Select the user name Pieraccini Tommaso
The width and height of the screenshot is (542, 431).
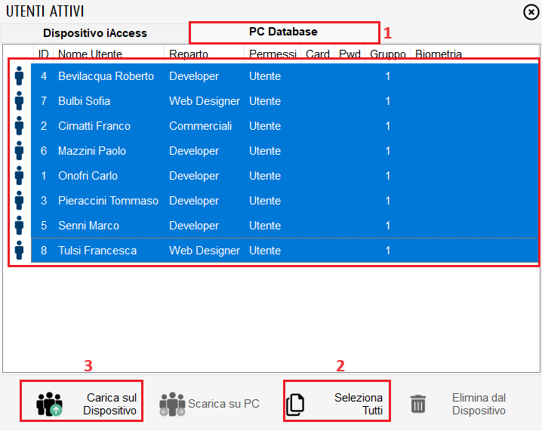pyautogui.click(x=108, y=201)
